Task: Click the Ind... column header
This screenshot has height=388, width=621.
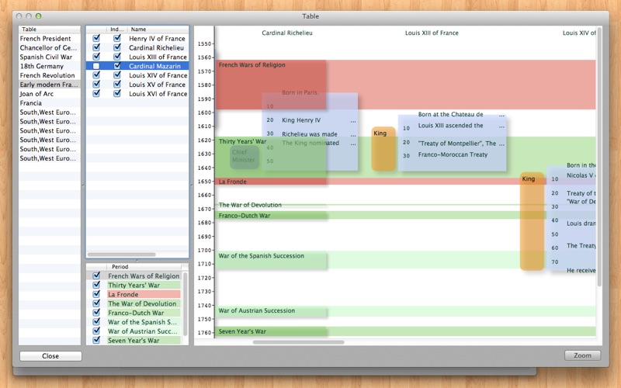Action: point(117,29)
